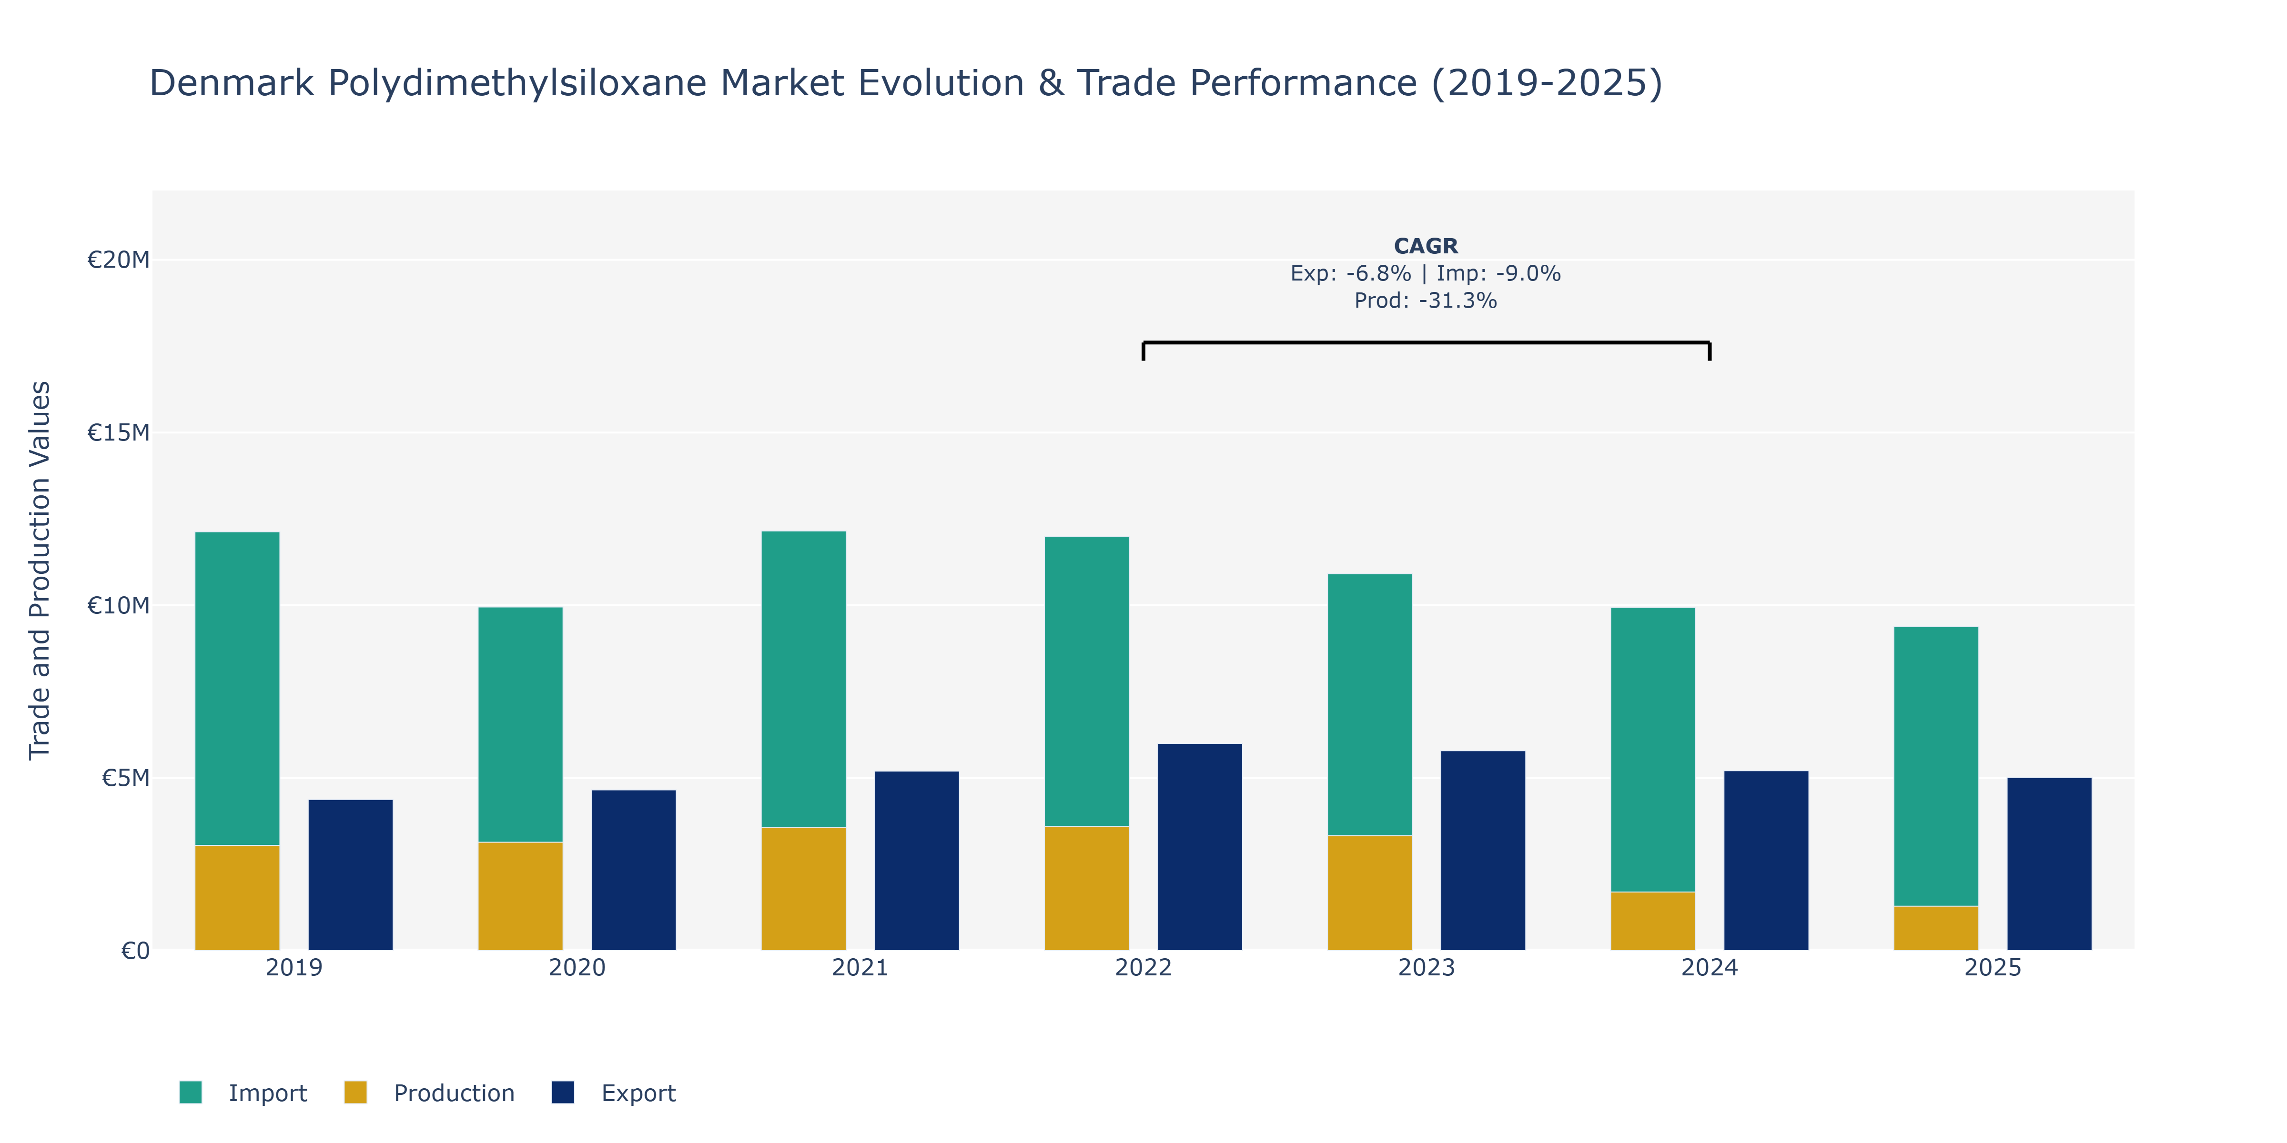The height and width of the screenshot is (1143, 2287).
Task: Select the 2025 Import bar segment
Action: point(1936,767)
